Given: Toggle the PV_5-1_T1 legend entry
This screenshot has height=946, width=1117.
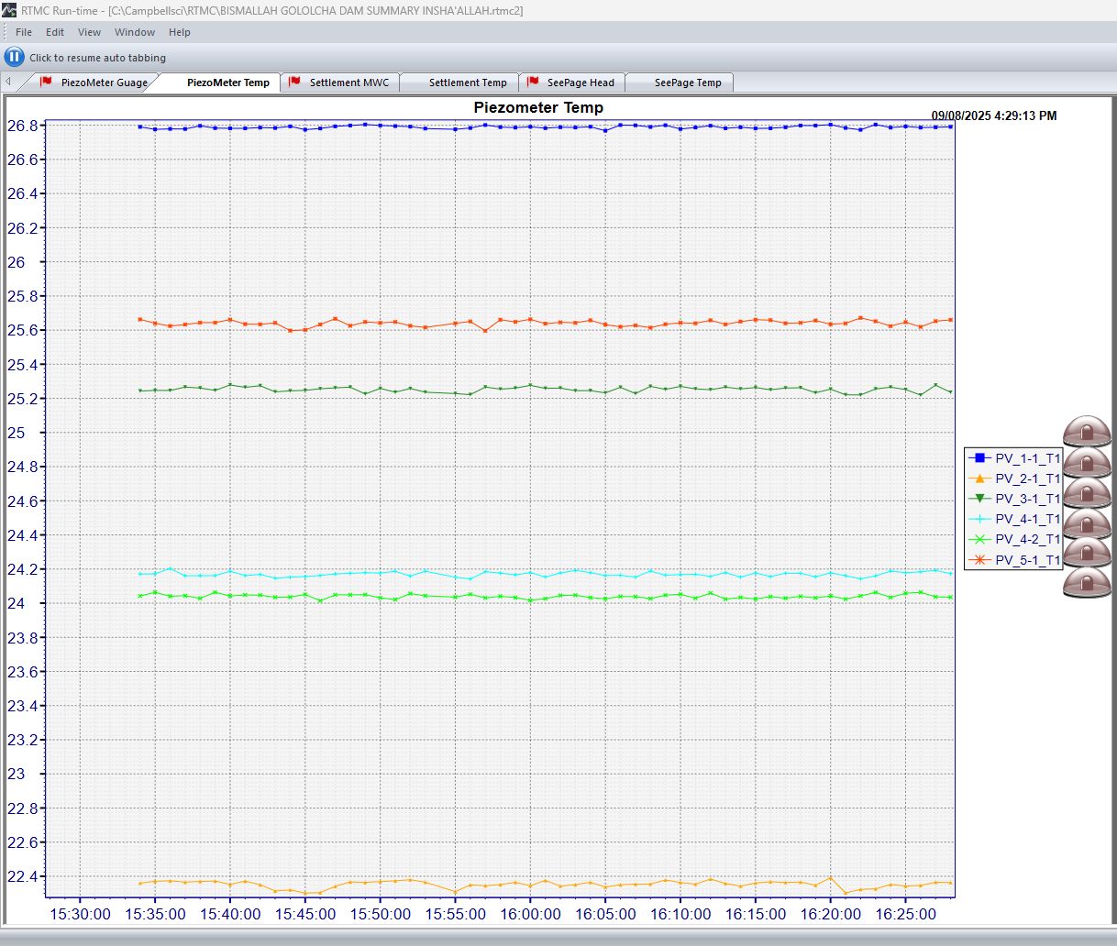Looking at the screenshot, I should pos(1027,560).
